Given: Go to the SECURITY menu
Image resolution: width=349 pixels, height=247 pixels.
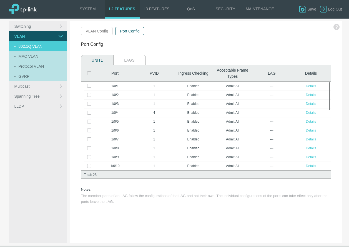Looking at the screenshot, I should 225,9.
